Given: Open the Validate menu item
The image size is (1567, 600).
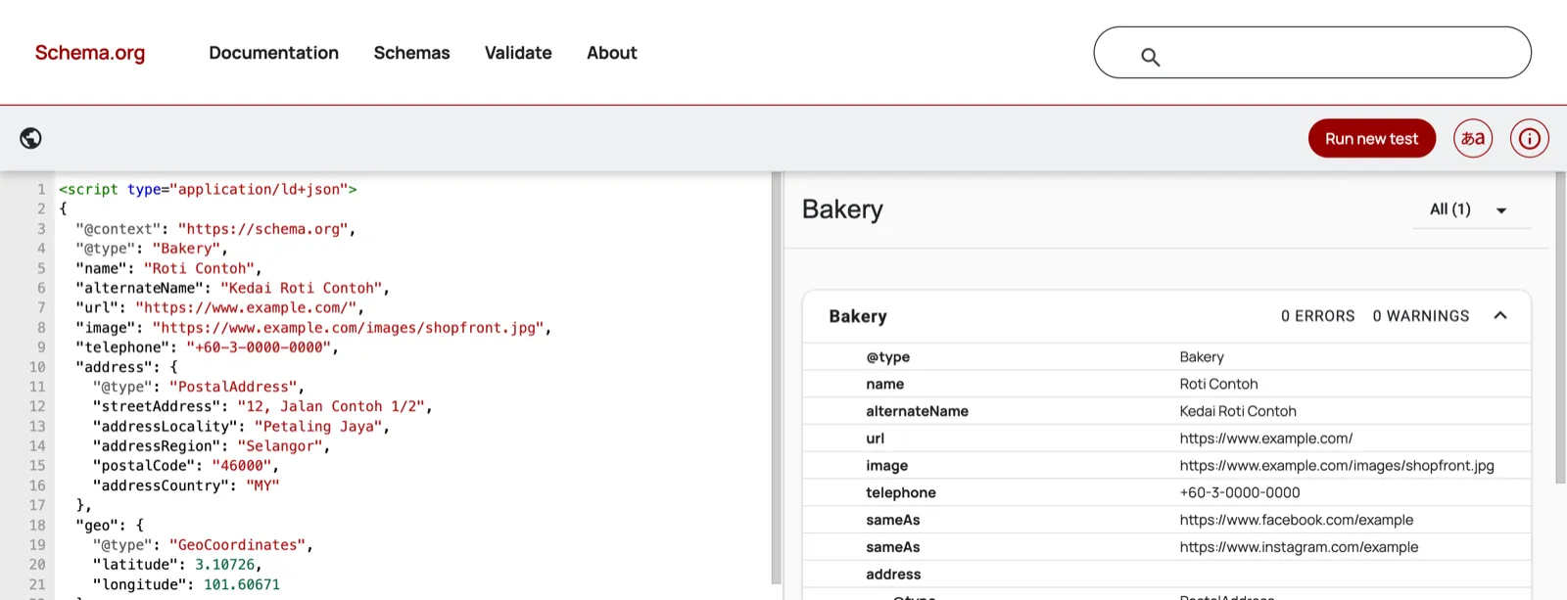Looking at the screenshot, I should 518,53.
